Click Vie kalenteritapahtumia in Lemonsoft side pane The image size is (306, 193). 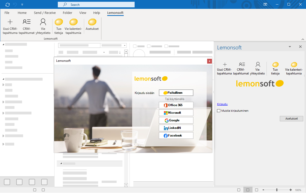[x=294, y=68]
